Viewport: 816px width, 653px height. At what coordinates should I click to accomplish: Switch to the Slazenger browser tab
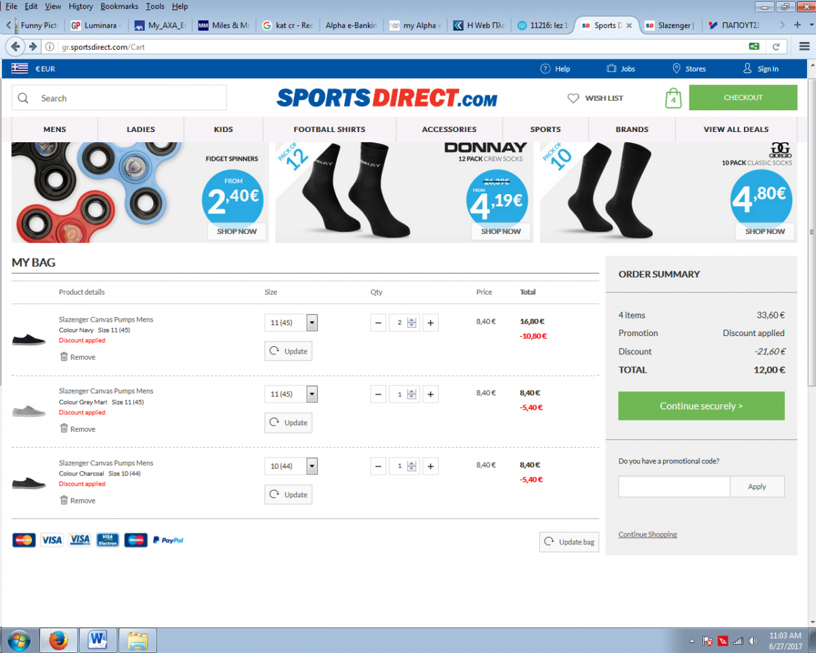coord(669,25)
